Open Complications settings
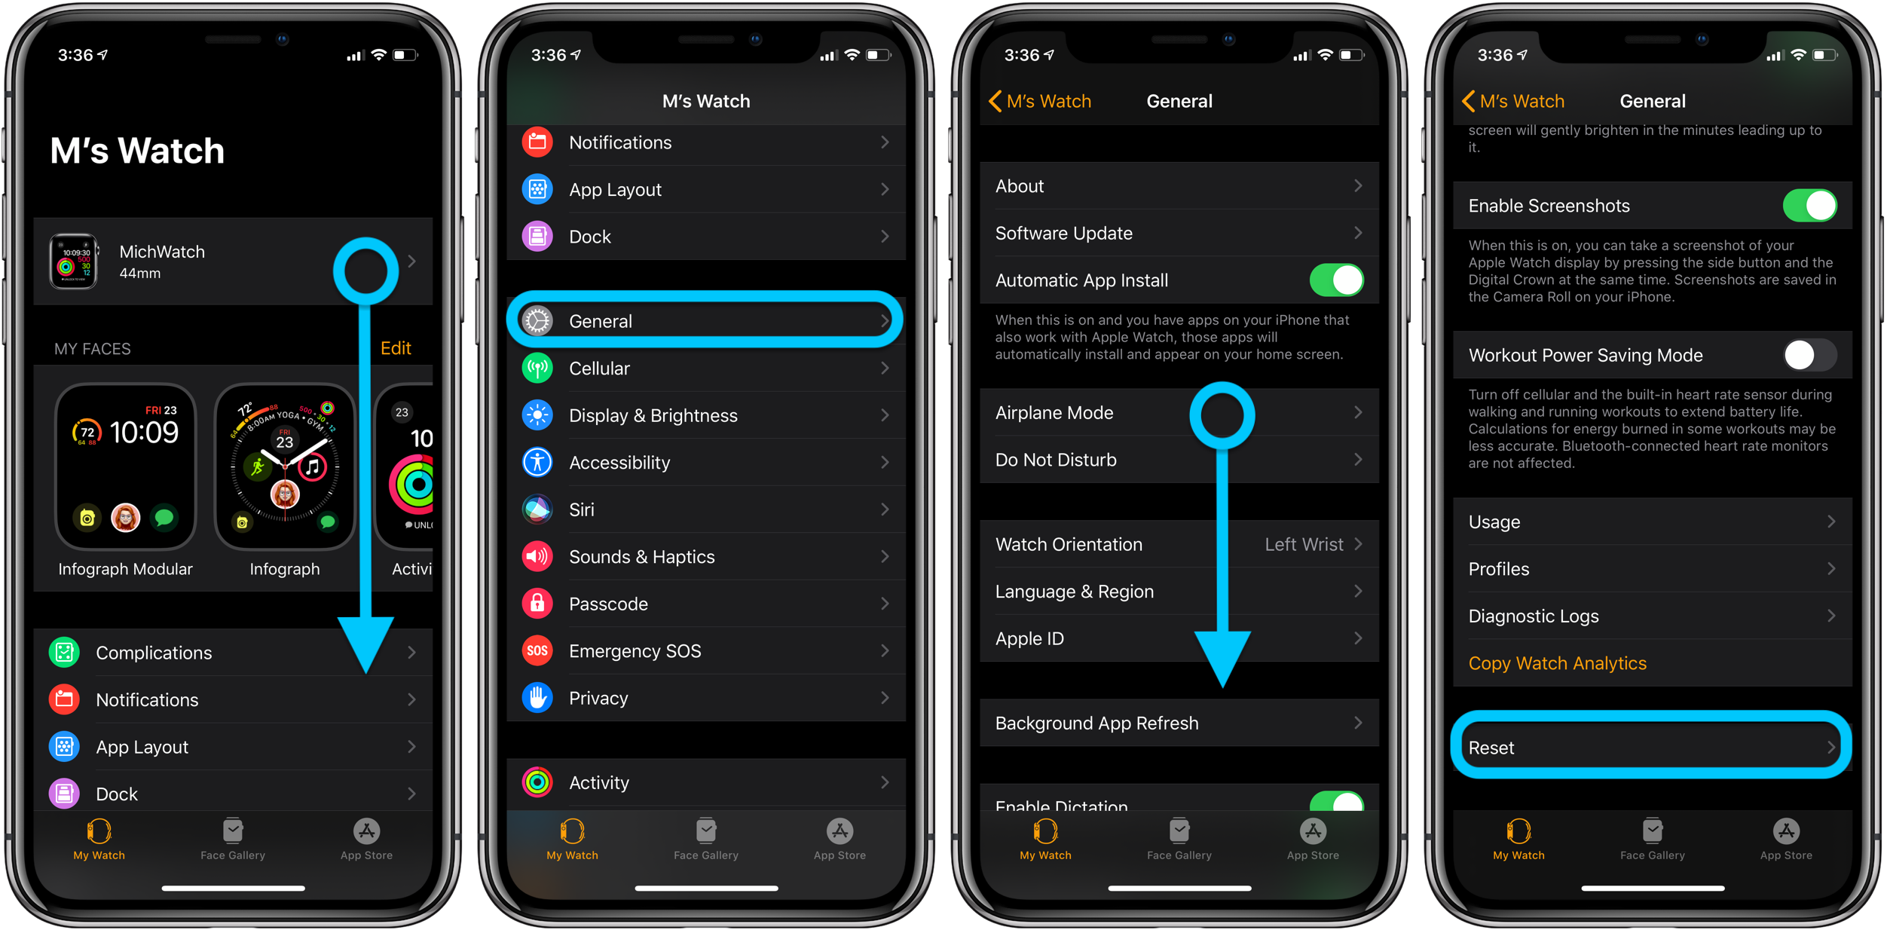 coord(234,652)
